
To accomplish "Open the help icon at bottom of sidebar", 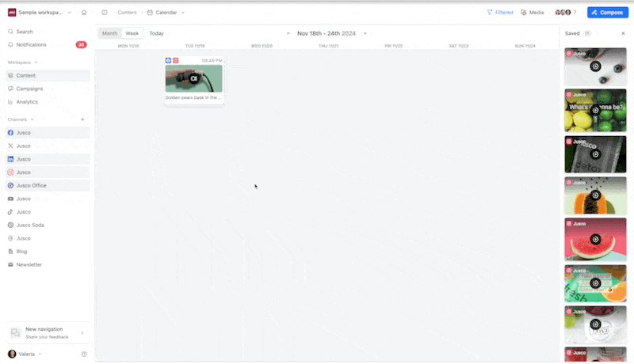I will (84, 354).
